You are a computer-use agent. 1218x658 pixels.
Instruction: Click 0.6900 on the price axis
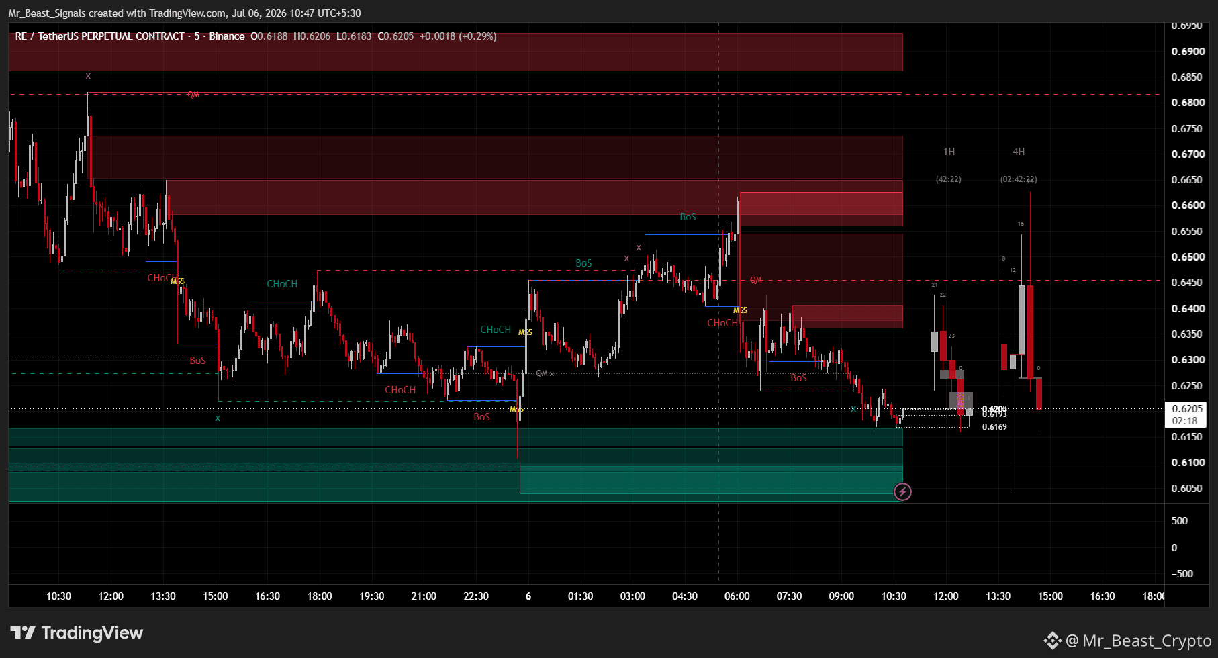coord(1186,52)
